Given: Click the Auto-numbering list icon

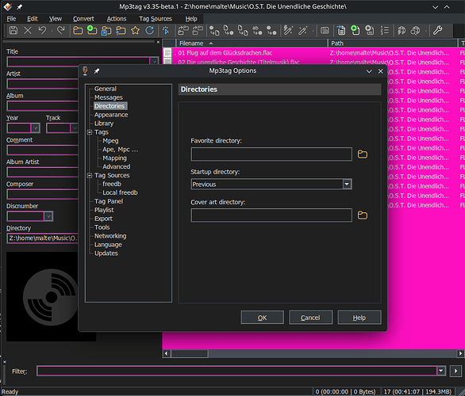Looking at the screenshot, I should pos(384,30).
